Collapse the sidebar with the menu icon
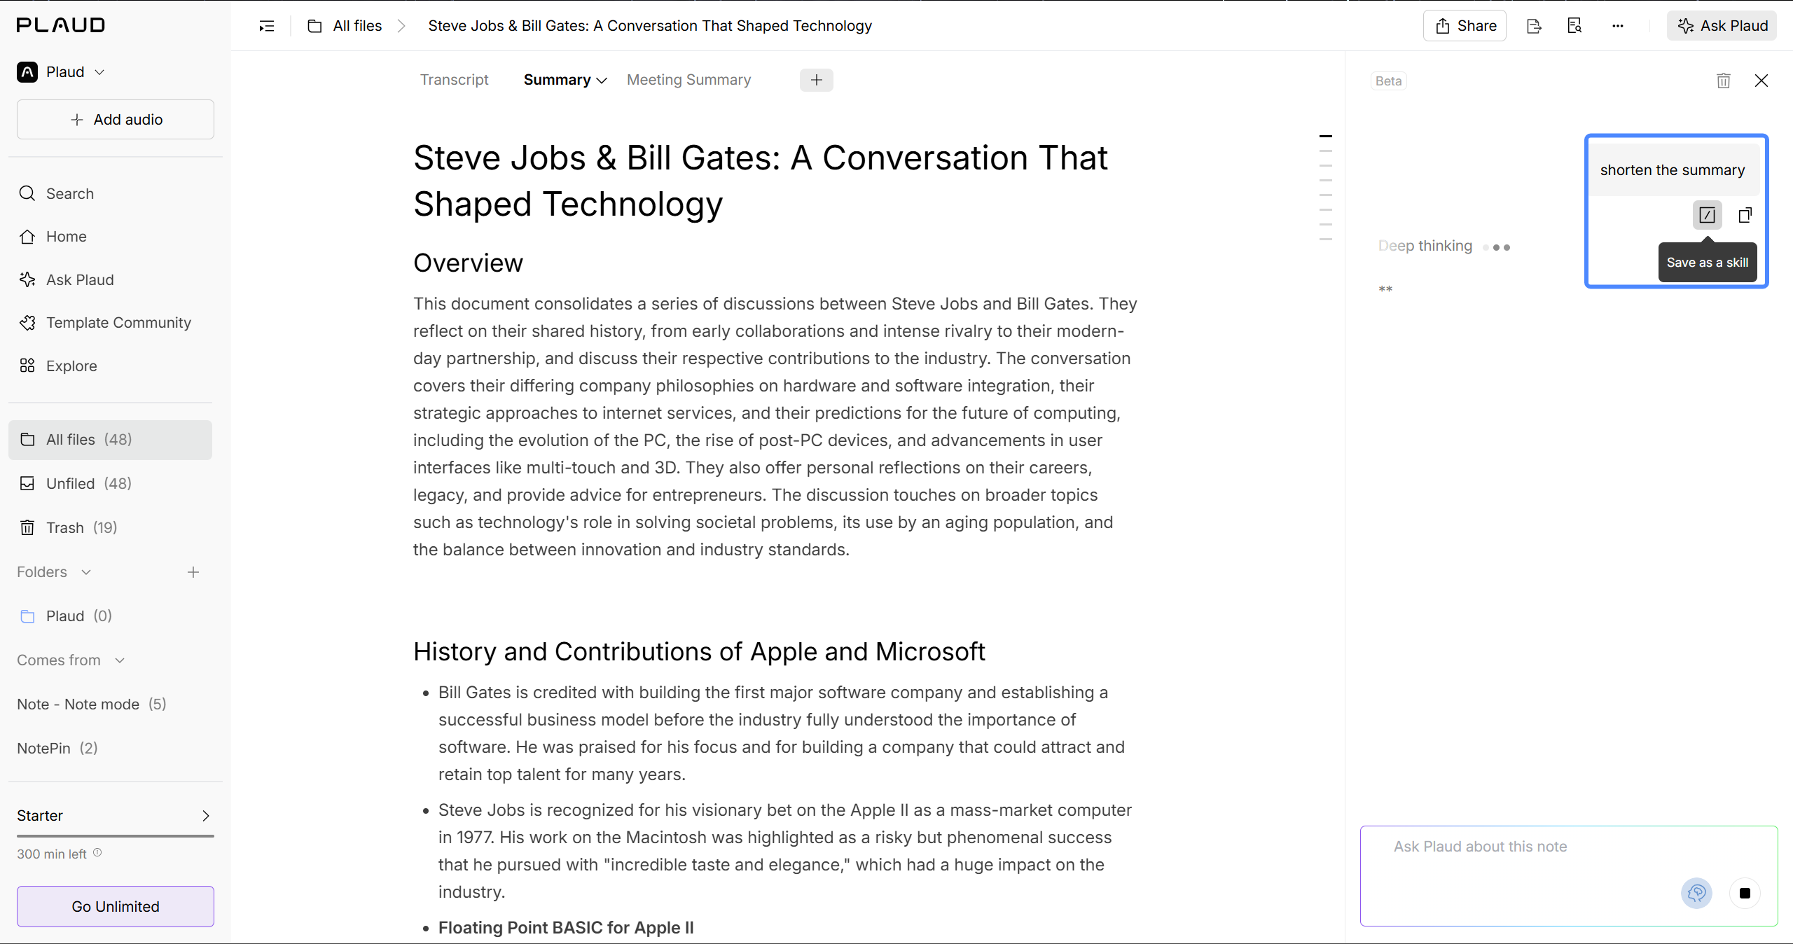The height and width of the screenshot is (944, 1793). tap(267, 26)
